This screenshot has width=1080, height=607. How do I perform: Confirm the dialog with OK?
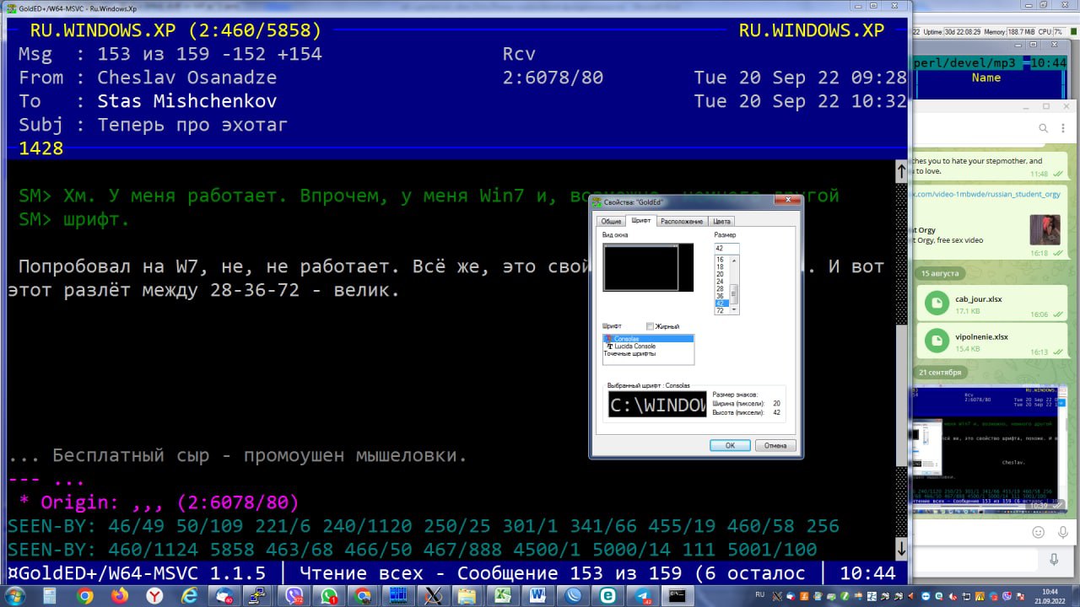pos(730,445)
